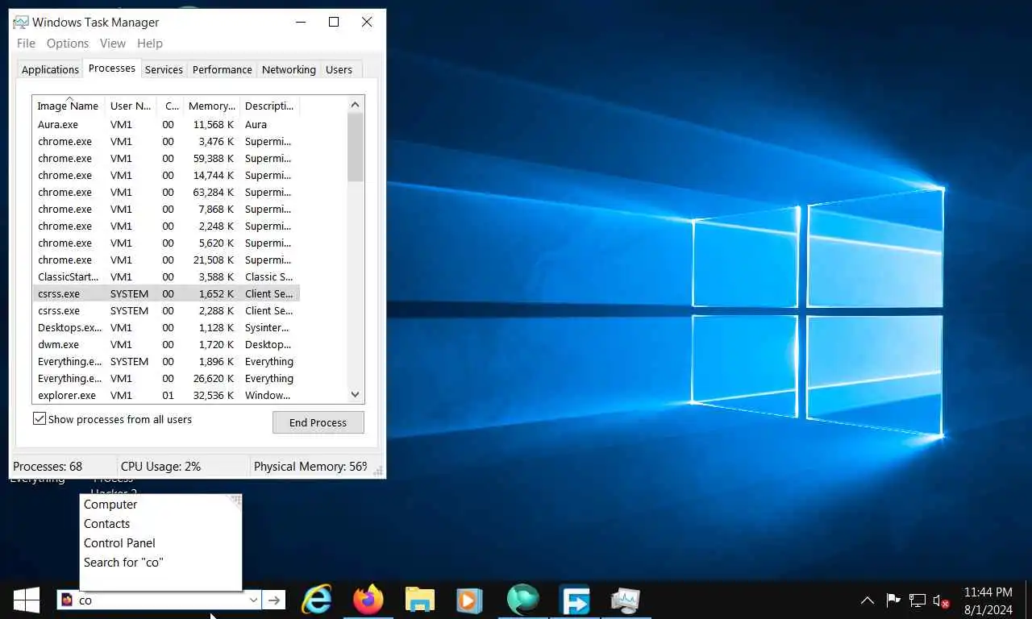The height and width of the screenshot is (619, 1032).
Task: Select the dwm.exe process row
Action: click(166, 345)
